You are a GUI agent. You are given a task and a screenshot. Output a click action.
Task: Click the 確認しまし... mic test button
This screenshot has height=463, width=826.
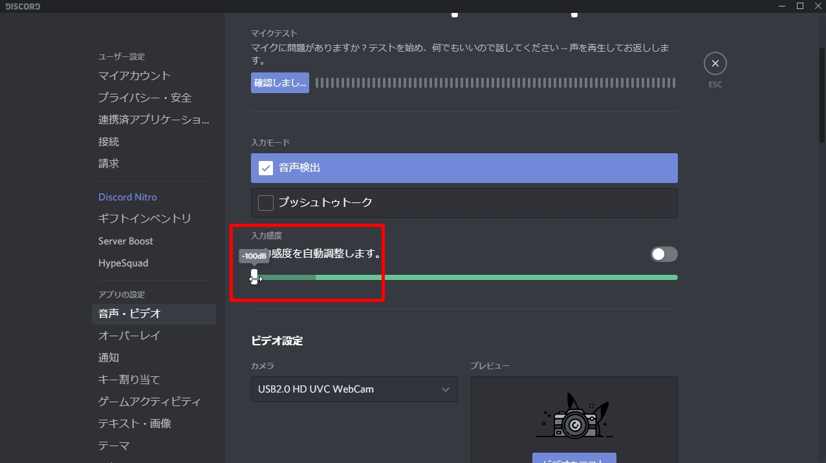280,83
